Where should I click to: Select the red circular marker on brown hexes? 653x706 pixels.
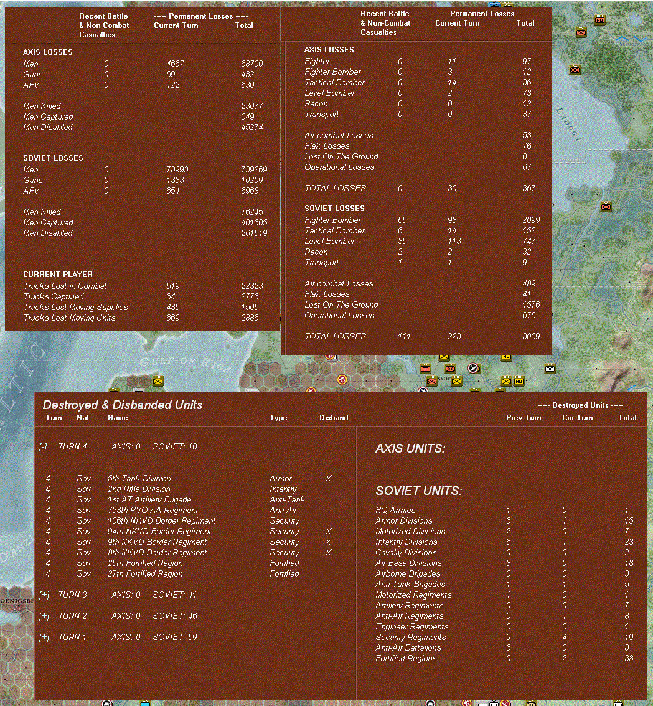(342, 380)
